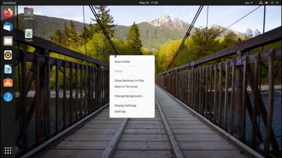Viewport: 282px width, 158px height.
Task: Click the volume speaker icon in top bar
Action: point(267,3)
